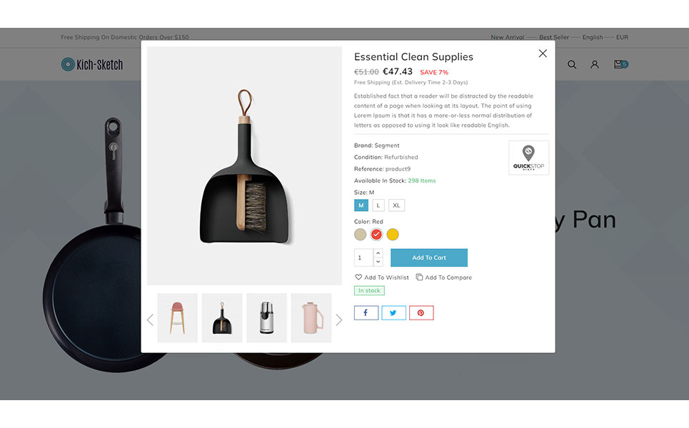
Task: Click the Add To Compare icon
Action: coord(419,277)
